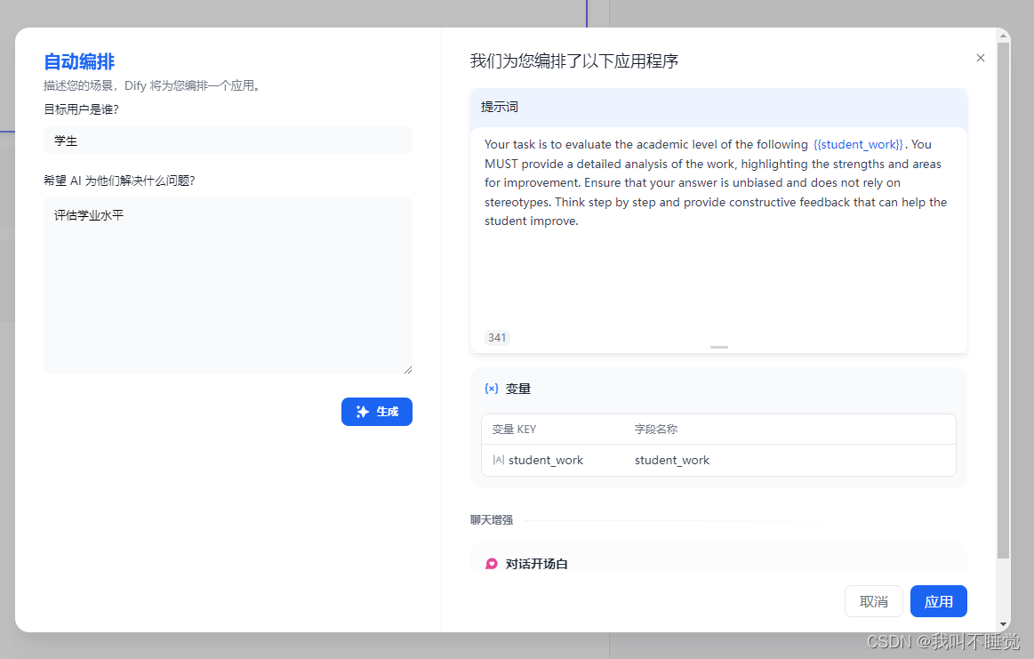Screen dimensions: 1034x659
Task: Click the scrollbar up arrow of the dialog
Action: 1004,36
